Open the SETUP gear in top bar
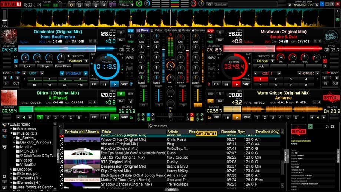The width and height of the screenshot is (341, 192). click(x=71, y=5)
